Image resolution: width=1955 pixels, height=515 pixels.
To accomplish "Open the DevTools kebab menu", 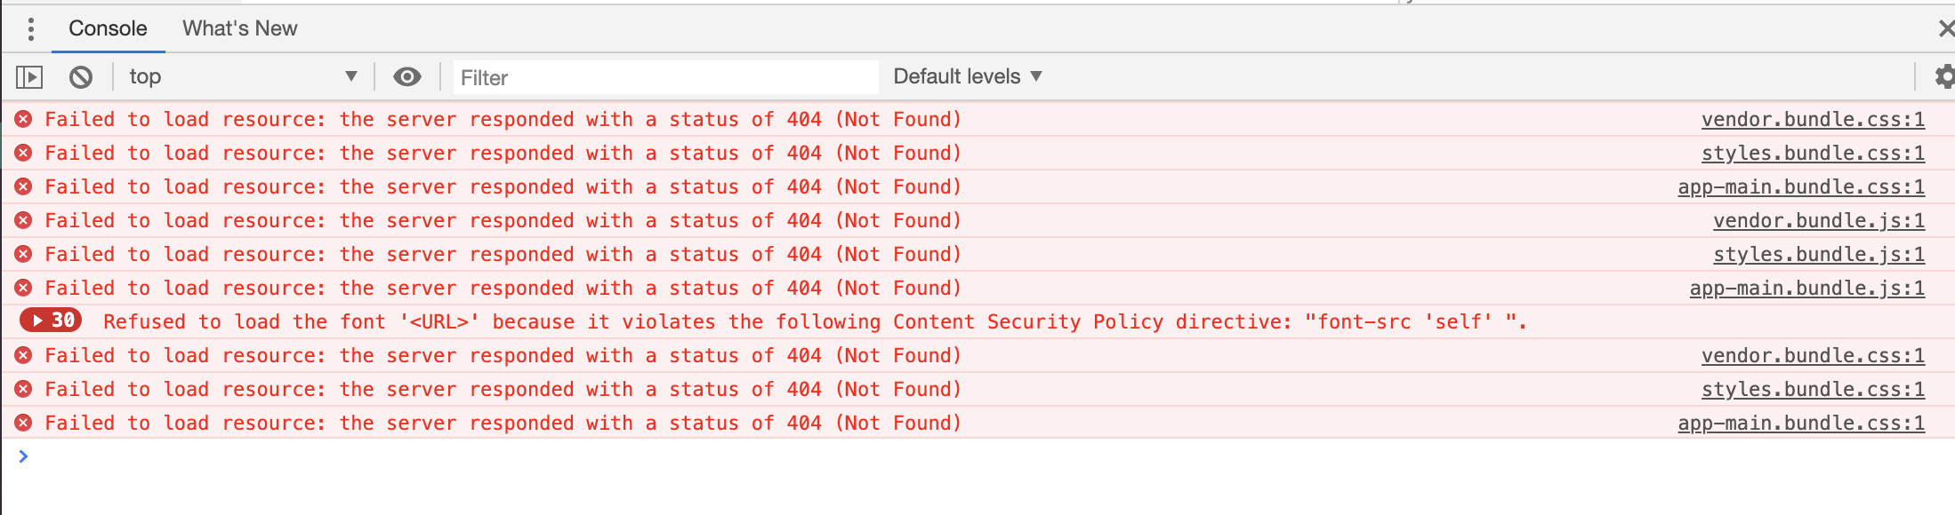I will coord(31,28).
